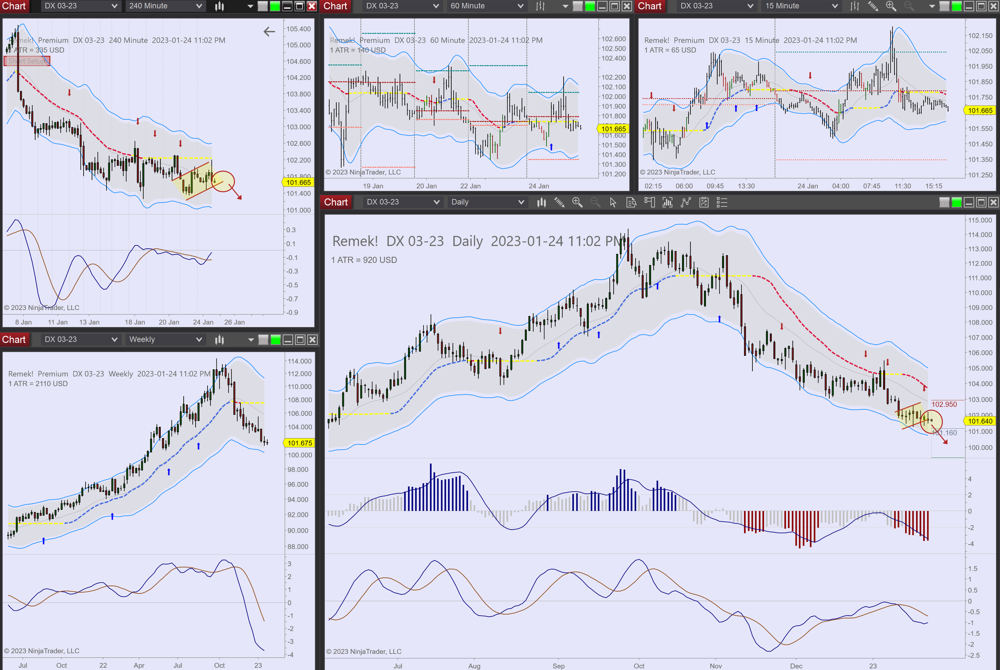The image size is (1000, 670).
Task: Click the Chart tab of the Weekly window
Action: tap(14, 340)
